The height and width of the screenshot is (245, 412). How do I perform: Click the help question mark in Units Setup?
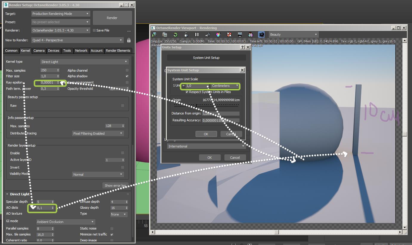click(243, 47)
